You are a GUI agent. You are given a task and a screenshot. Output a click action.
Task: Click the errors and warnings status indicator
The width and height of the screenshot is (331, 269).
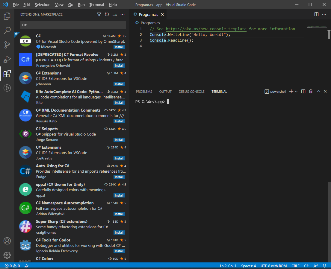(x=12, y=266)
